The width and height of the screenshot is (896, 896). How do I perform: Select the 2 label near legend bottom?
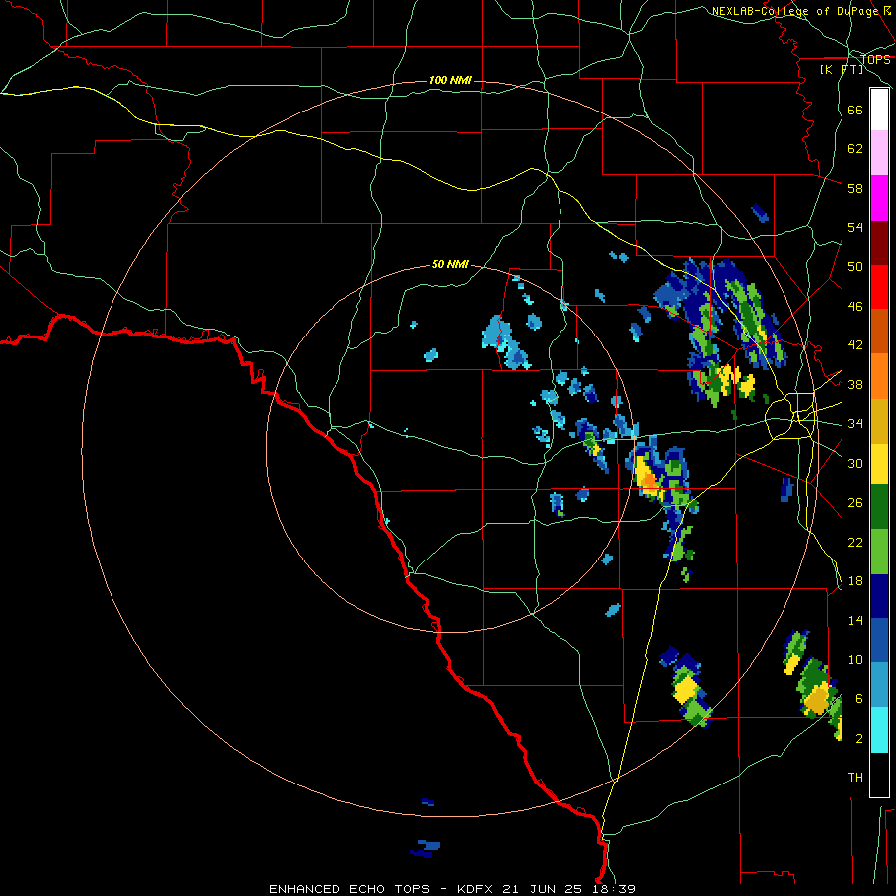click(x=858, y=739)
